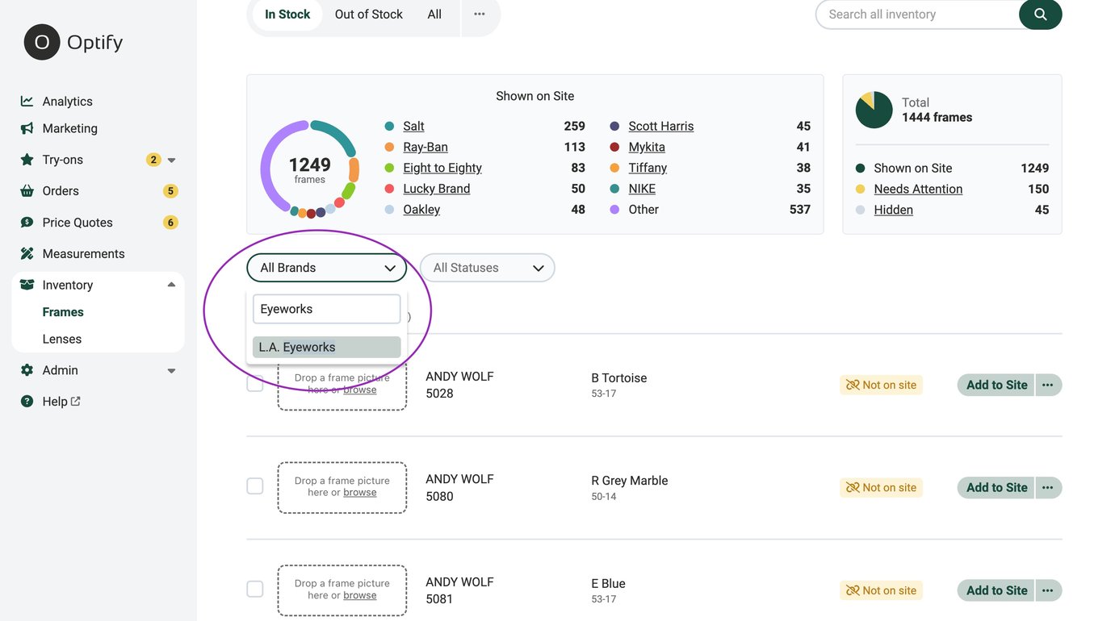
Task: Click the Measurements ruler-pencil icon
Action: click(27, 253)
